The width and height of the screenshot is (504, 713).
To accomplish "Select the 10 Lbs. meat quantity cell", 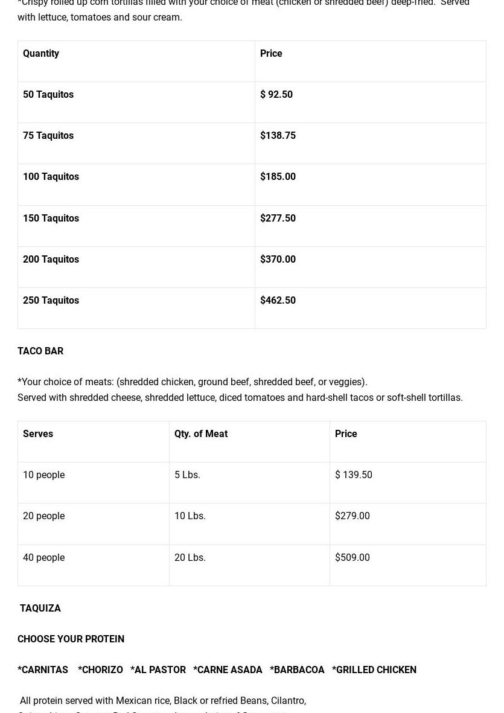I will pos(190,516).
